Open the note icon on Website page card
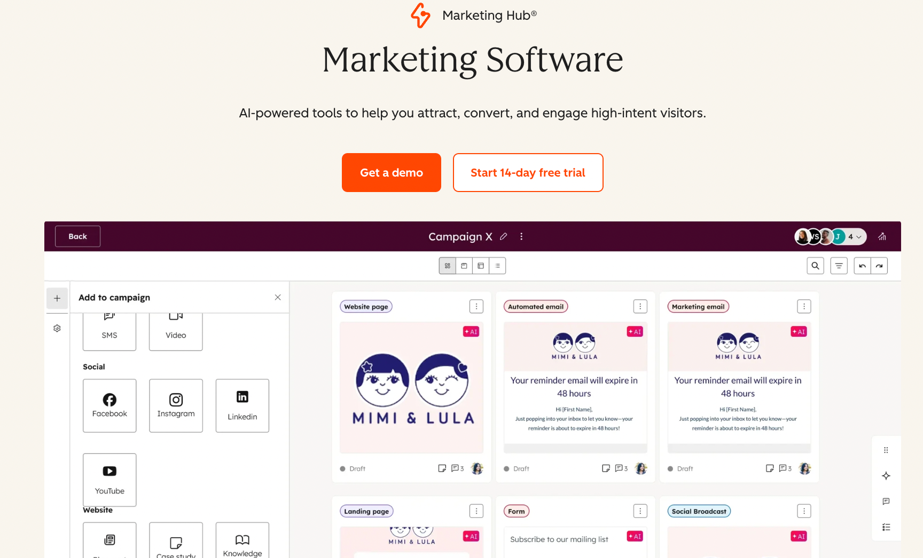This screenshot has height=558, width=923. pos(442,468)
